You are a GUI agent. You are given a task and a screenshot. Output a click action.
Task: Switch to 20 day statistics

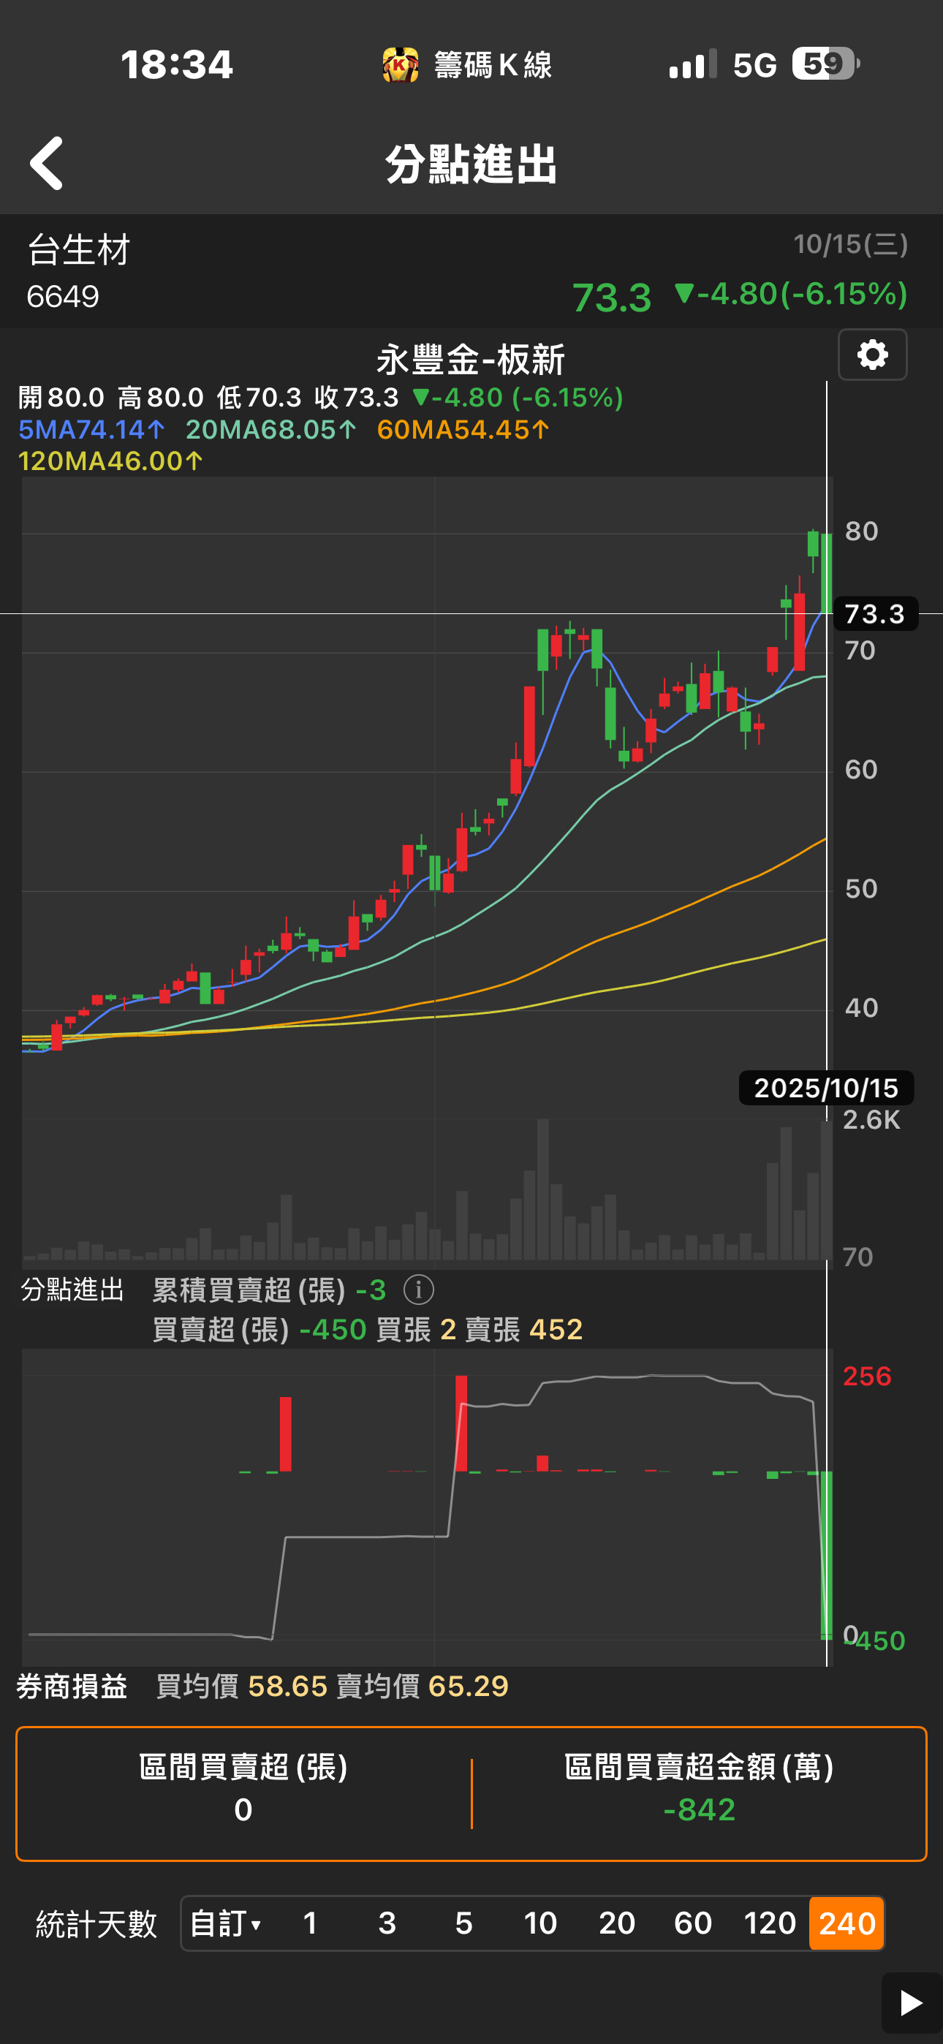tap(617, 1923)
